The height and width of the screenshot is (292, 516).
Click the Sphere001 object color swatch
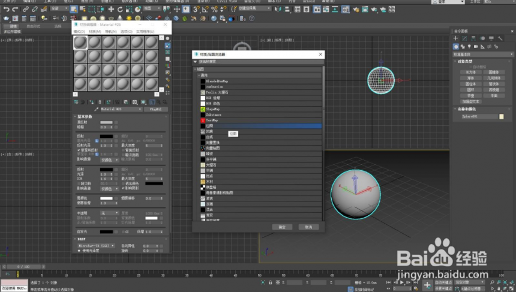click(502, 116)
